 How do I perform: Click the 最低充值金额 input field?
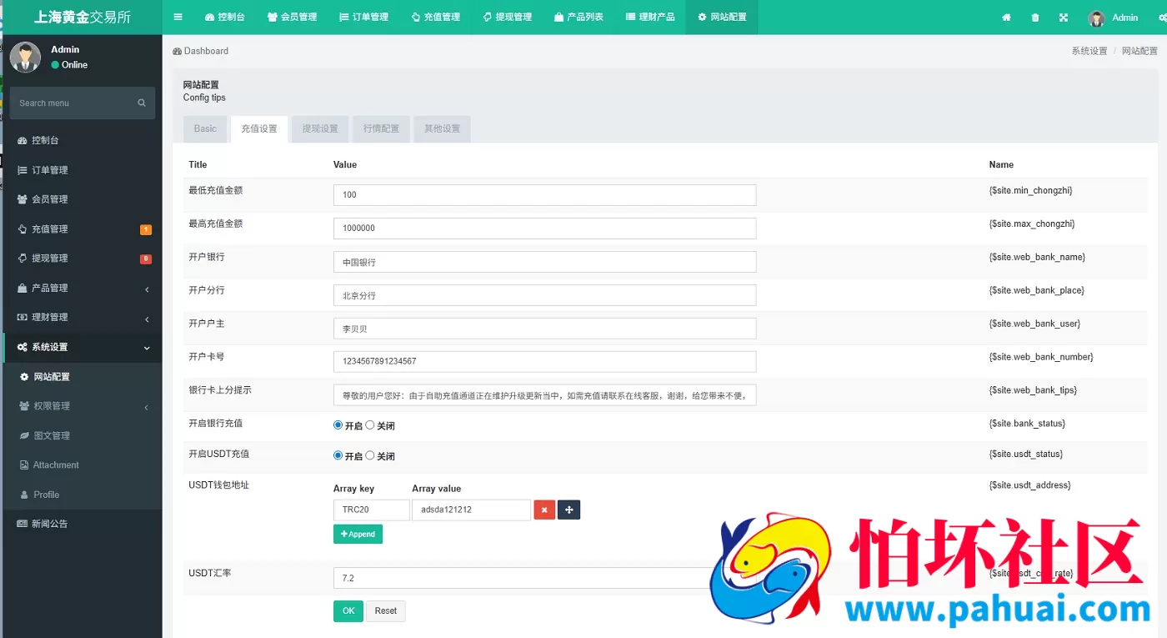544,195
